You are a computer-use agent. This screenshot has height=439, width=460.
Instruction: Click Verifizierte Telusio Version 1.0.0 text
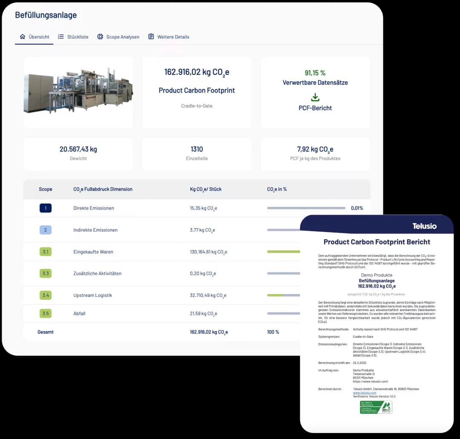(x=374, y=396)
